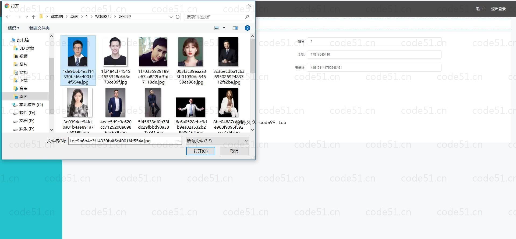Open help with the question mark icon
Image resolution: width=516 pixels, height=239 pixels.
coord(248,28)
